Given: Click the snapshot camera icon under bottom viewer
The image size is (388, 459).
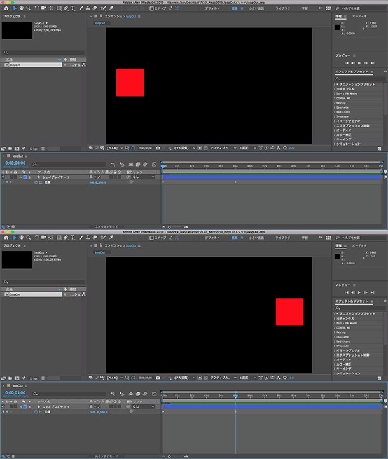Looking at the screenshot, I should pyautogui.click(x=158, y=378).
